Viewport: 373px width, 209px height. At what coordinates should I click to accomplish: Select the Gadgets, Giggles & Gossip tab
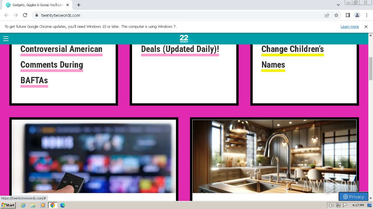37,5
